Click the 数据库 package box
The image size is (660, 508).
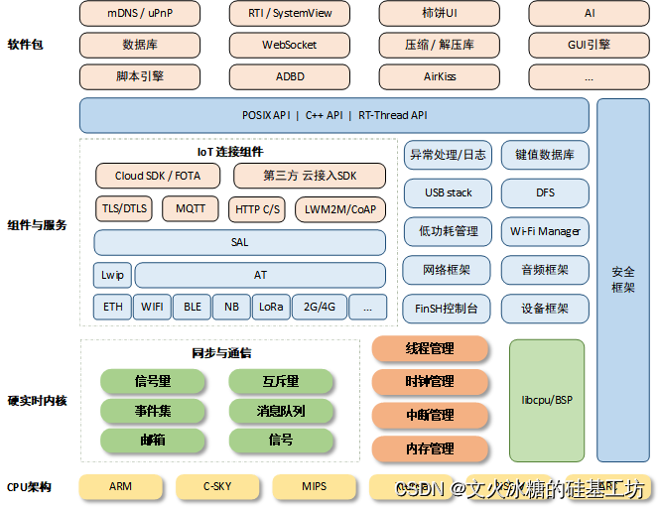pyautogui.click(x=140, y=45)
